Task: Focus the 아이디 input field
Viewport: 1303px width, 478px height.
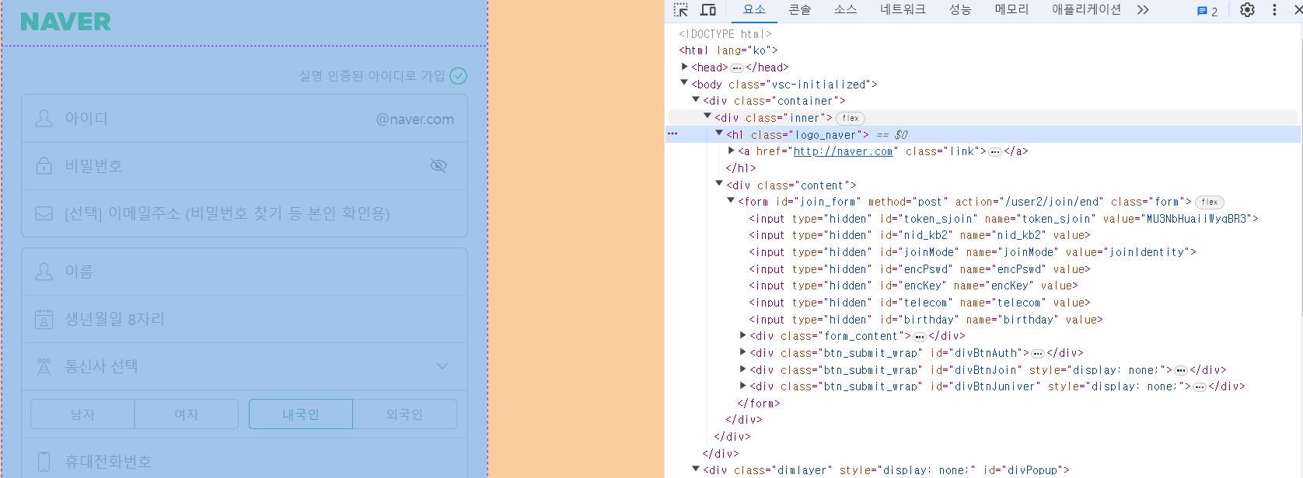Action: [x=244, y=119]
